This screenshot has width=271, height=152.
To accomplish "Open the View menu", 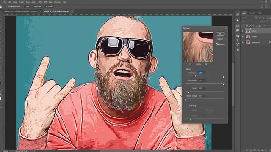I will [50, 2].
